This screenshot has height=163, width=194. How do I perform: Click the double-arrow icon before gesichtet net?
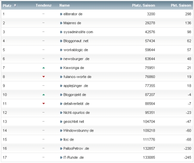pyautogui.click(x=61, y=122)
